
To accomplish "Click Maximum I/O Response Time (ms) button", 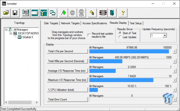I will click(x=67, y=80).
